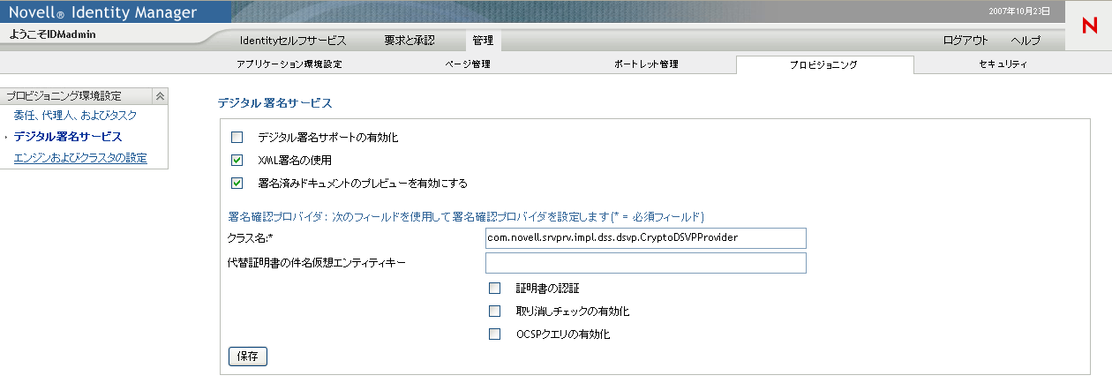Screen dimensions: 1112x383
Task: Click the 保存 button
Action: coord(247,357)
